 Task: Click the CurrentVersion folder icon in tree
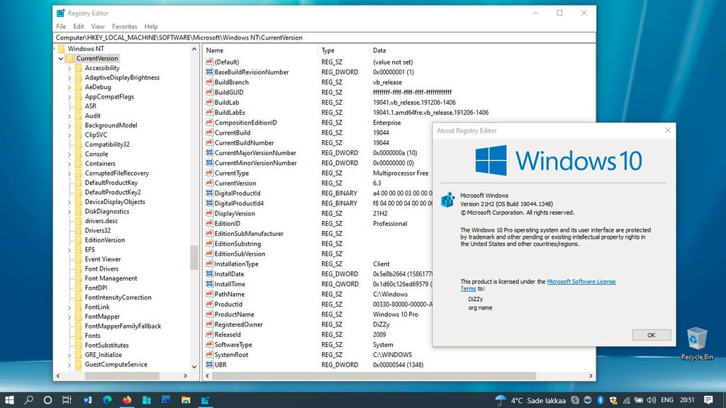coord(69,58)
